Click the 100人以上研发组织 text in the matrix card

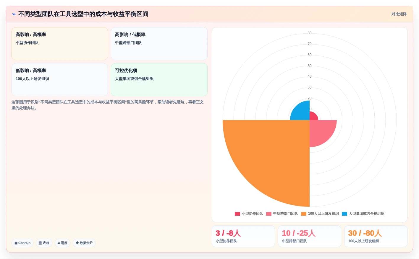pos(32,79)
